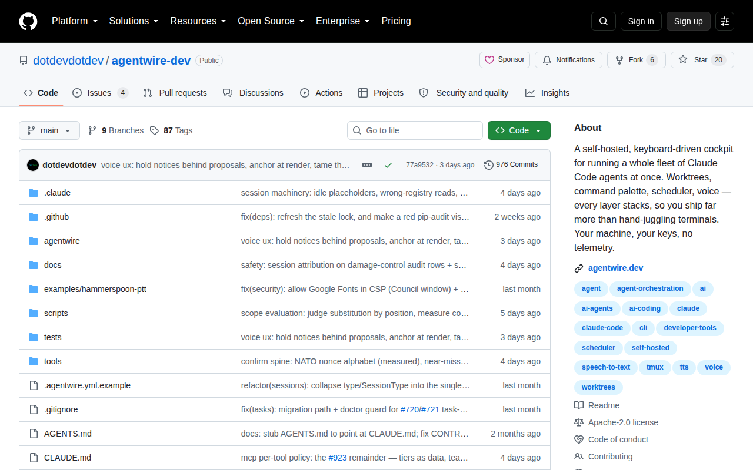Open the docs folder
The image size is (753, 470).
52,265
